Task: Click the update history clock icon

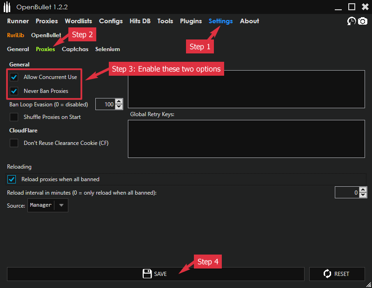Action: click(352, 21)
